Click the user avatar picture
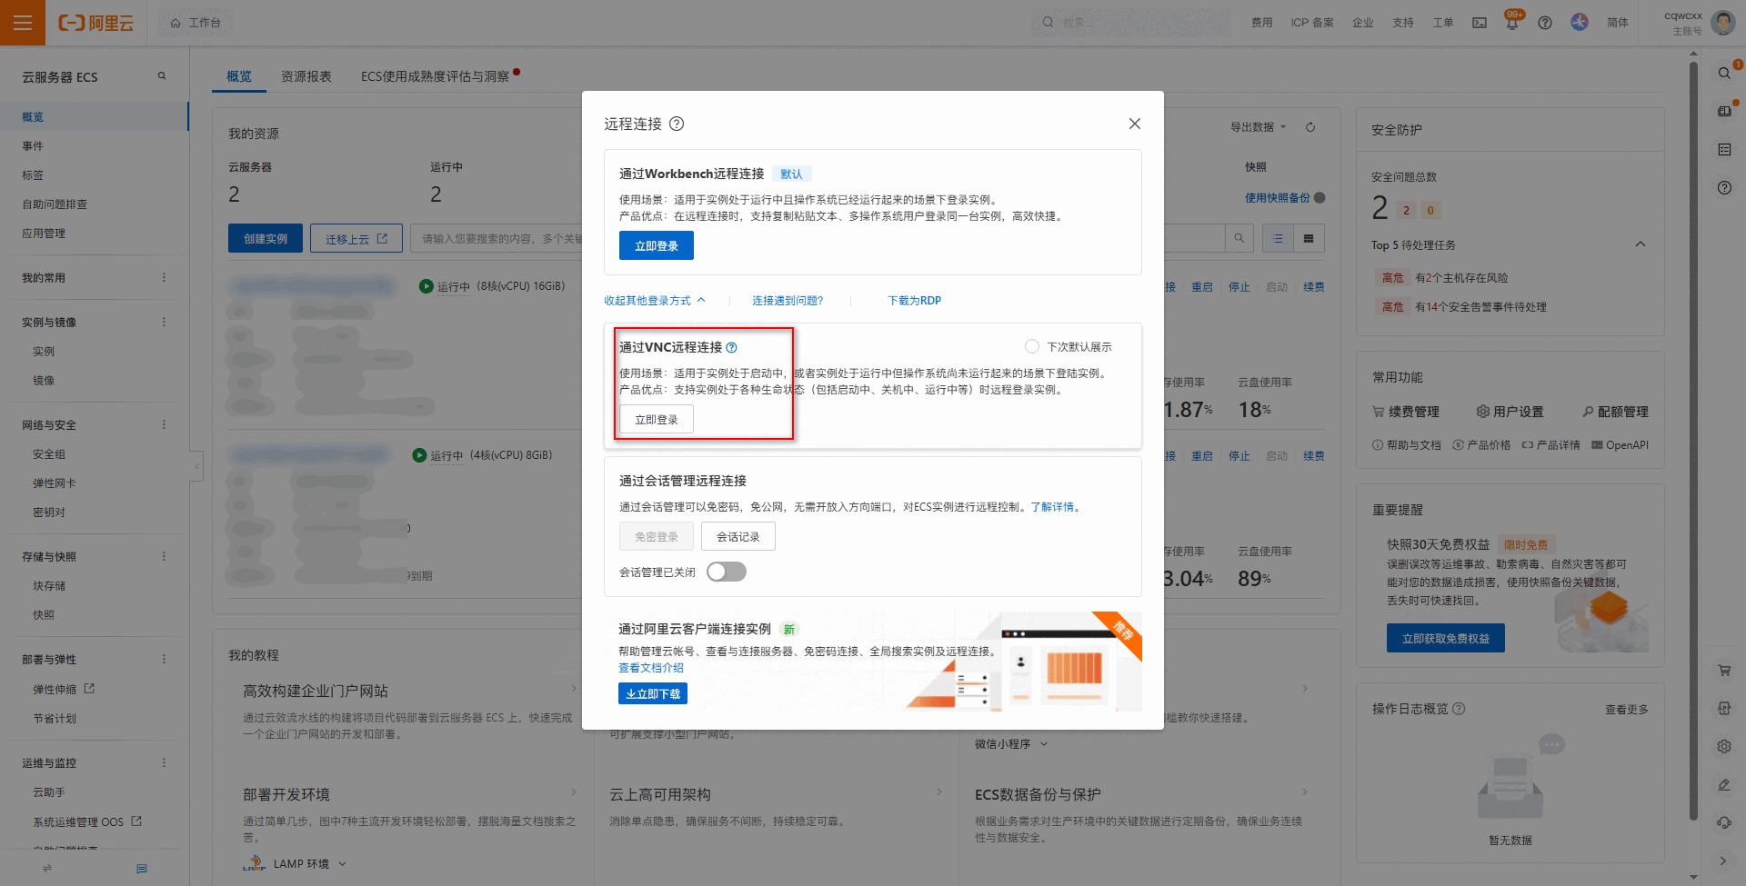1746x886 pixels. point(1723,22)
